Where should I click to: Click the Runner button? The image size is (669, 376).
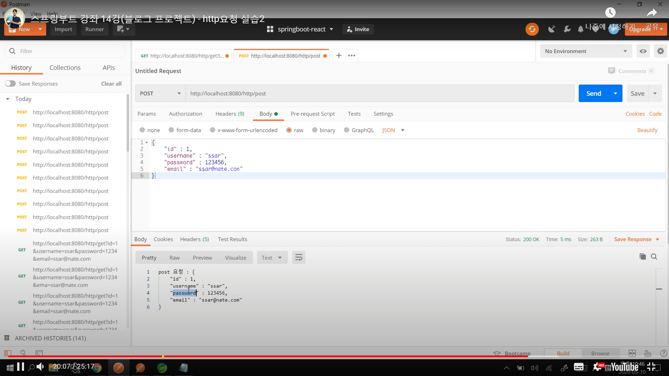point(94,29)
